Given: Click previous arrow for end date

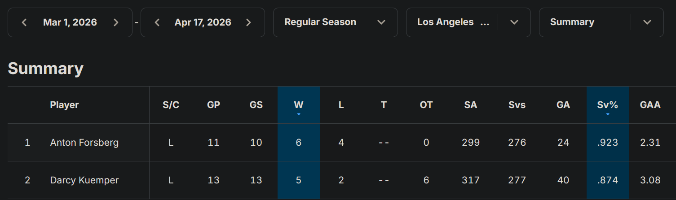Looking at the screenshot, I should 157,22.
